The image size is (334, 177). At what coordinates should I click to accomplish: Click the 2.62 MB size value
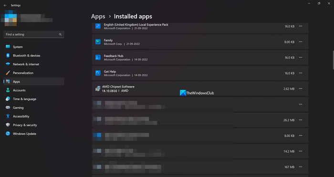[x=289, y=89]
